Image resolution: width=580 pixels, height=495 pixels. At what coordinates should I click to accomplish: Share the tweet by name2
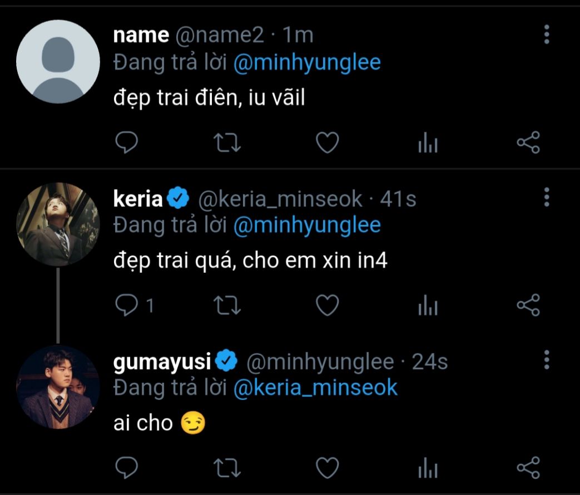[528, 143]
